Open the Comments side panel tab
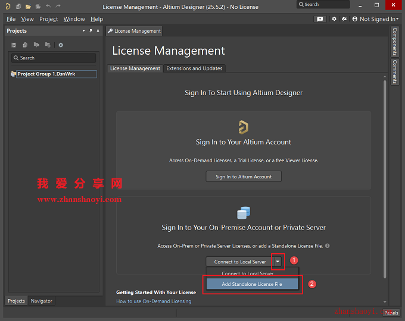Viewport: 405px width, 321px height. tap(395, 72)
